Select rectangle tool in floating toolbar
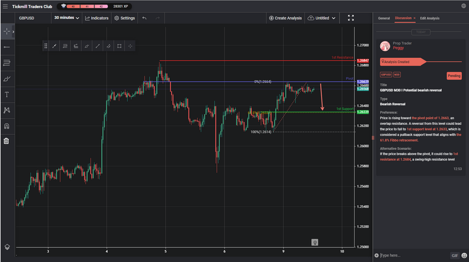Image resolution: width=469 pixels, height=262 pixels. (119, 46)
